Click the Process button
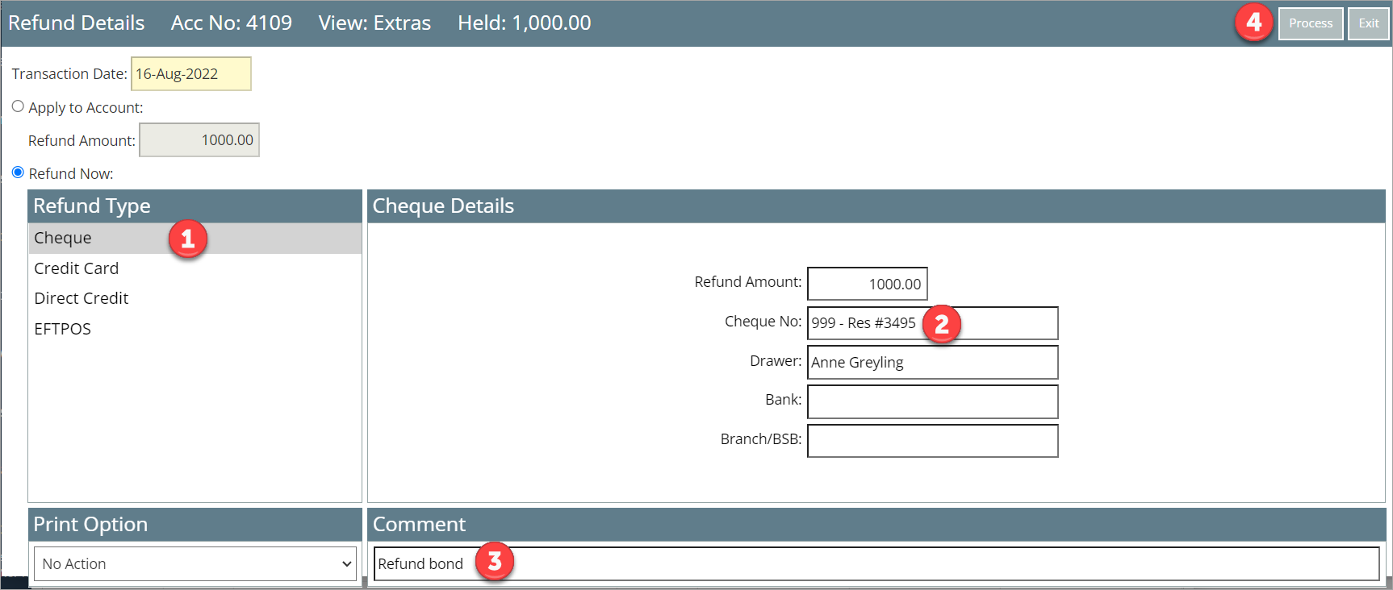Screen dimensions: 1393x590 click(x=1310, y=23)
